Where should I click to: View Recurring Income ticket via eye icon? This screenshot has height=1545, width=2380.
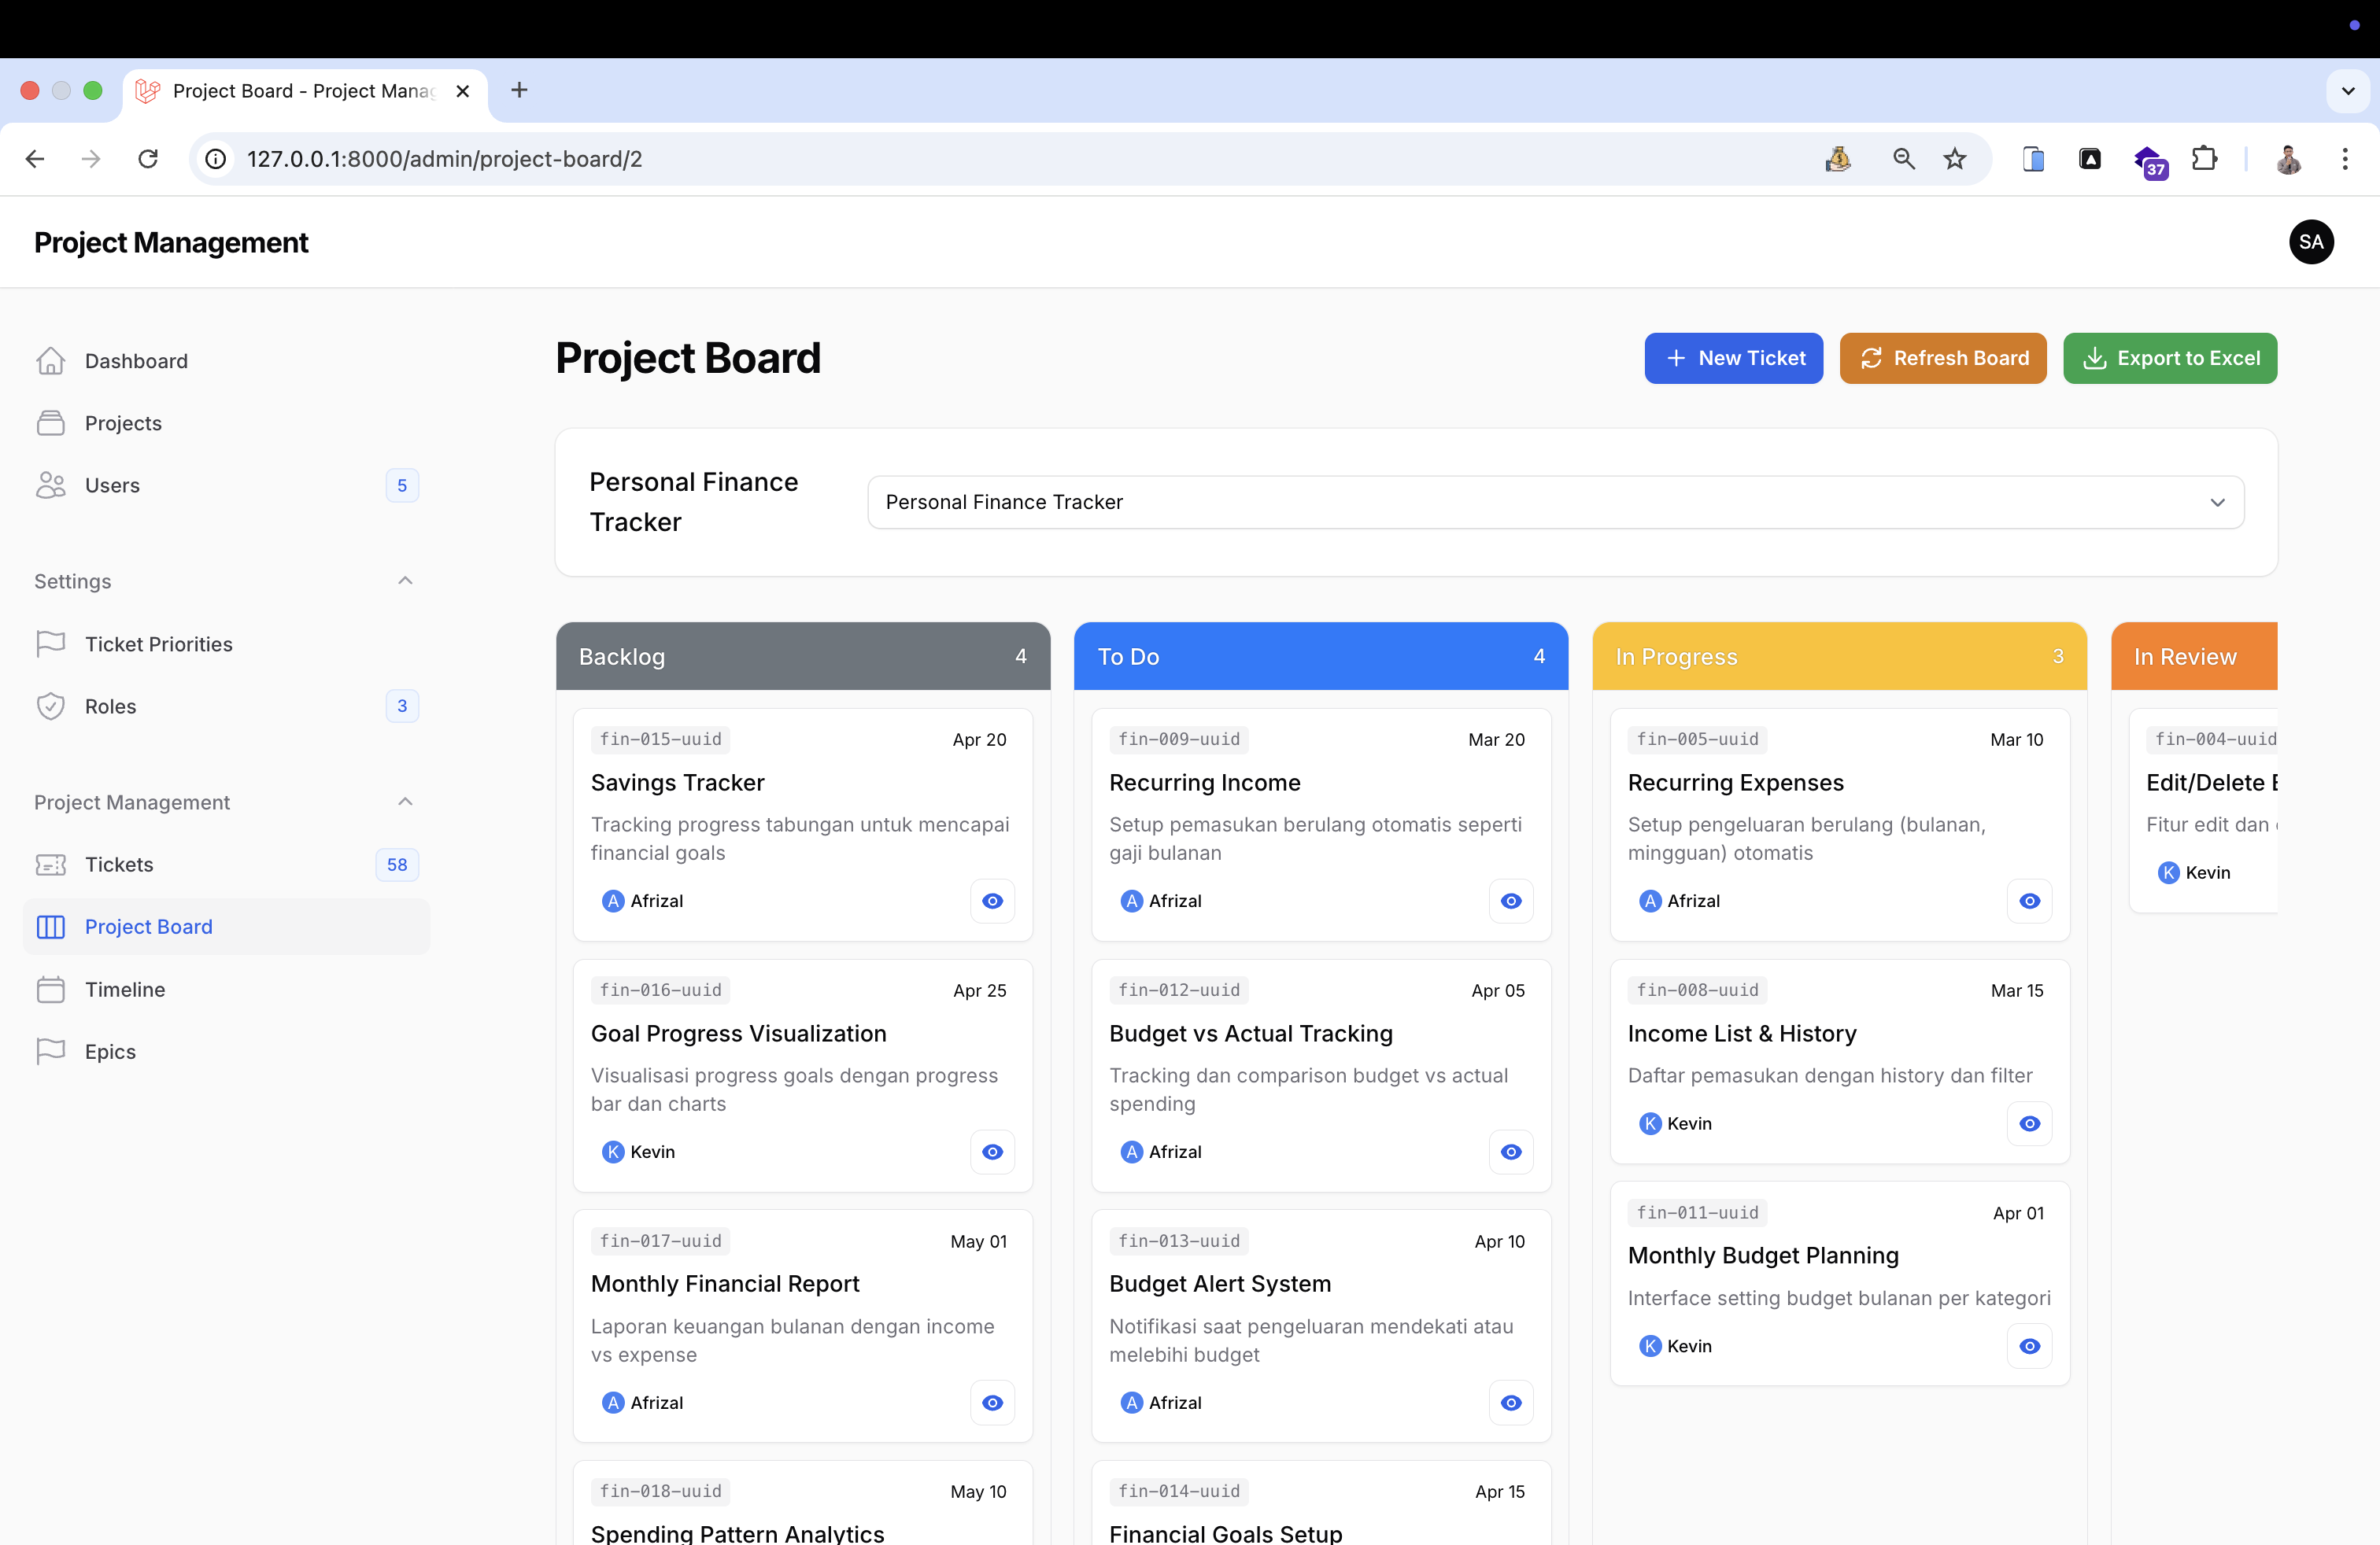tap(1510, 901)
